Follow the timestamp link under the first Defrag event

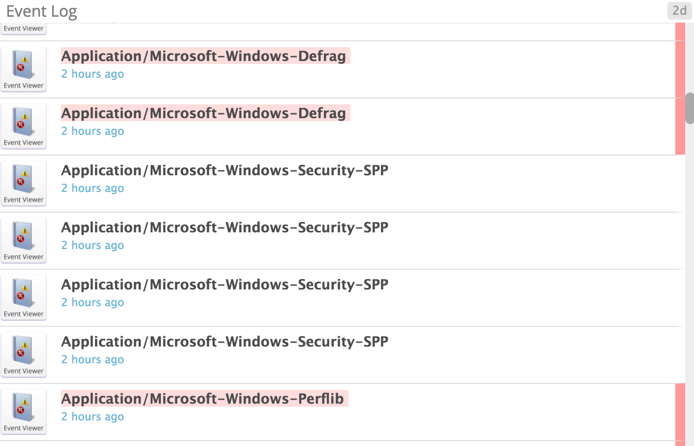93,74
